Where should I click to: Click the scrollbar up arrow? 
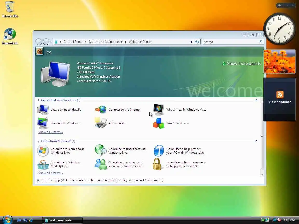(x=262, y=100)
